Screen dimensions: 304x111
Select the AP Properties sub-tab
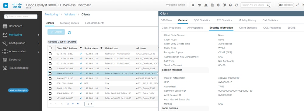(195, 28)
